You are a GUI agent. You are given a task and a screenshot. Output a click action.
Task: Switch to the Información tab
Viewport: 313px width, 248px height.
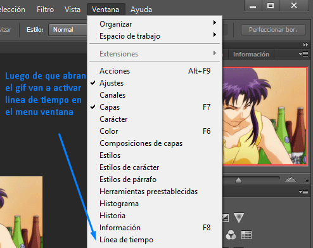251,55
